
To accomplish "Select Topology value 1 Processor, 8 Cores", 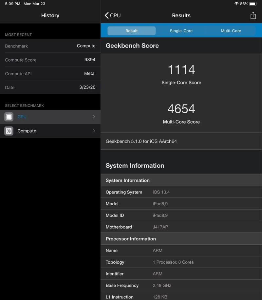I will pos(173,262).
